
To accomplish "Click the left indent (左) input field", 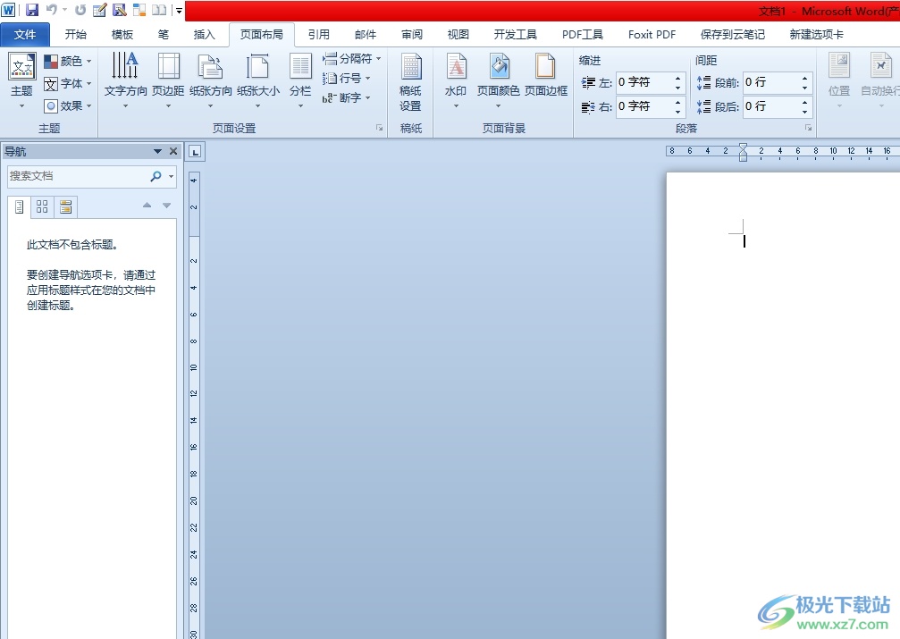I will coord(643,82).
